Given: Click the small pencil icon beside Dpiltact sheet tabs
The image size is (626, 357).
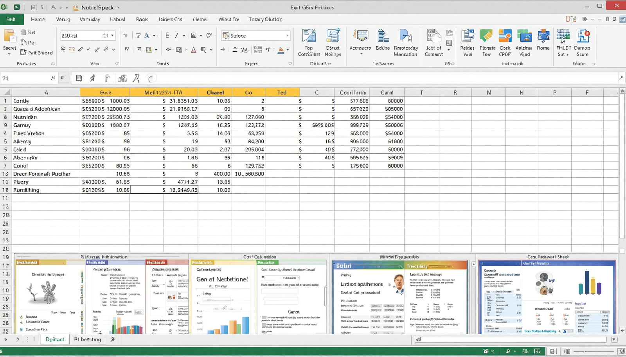Looking at the screenshot, I should pyautogui.click(x=112, y=339).
